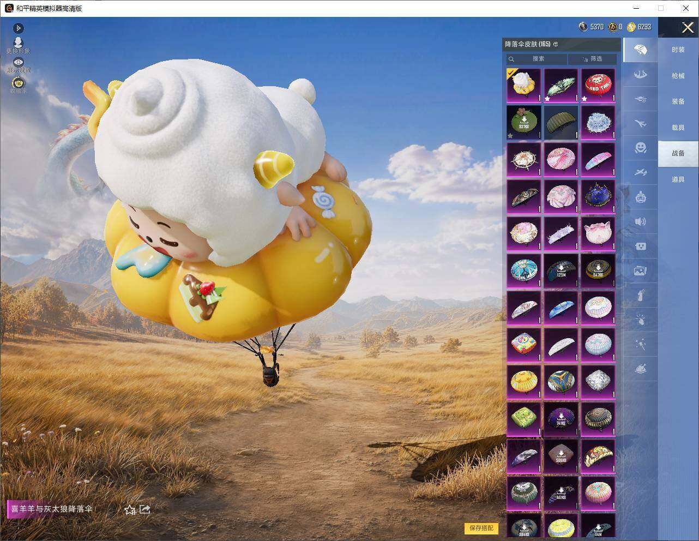Viewport: 699px width, 541px height.
Task: Select the propeller aircraft category icon
Action: (x=641, y=172)
